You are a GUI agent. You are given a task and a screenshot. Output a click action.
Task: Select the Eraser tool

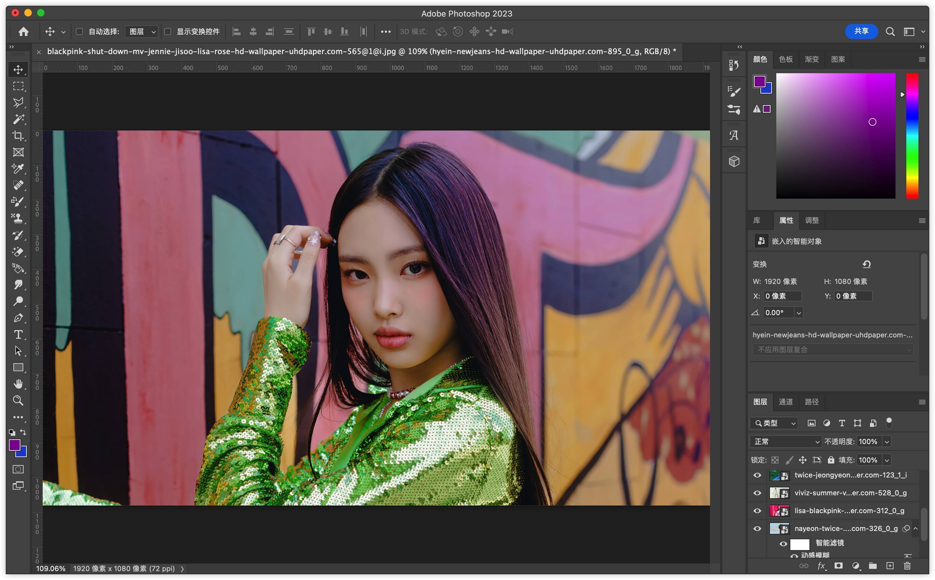[x=18, y=251]
